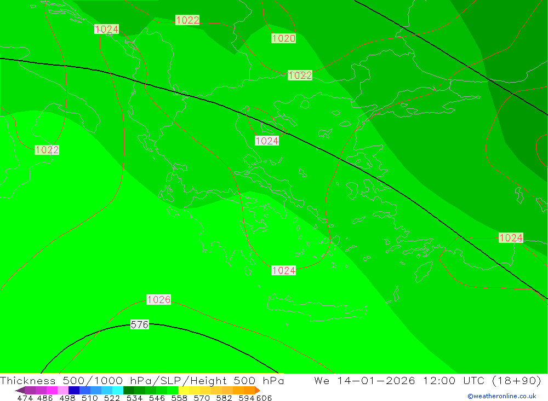Select the dark blue legend swatch
The image size is (548, 401).
pos(74,390)
